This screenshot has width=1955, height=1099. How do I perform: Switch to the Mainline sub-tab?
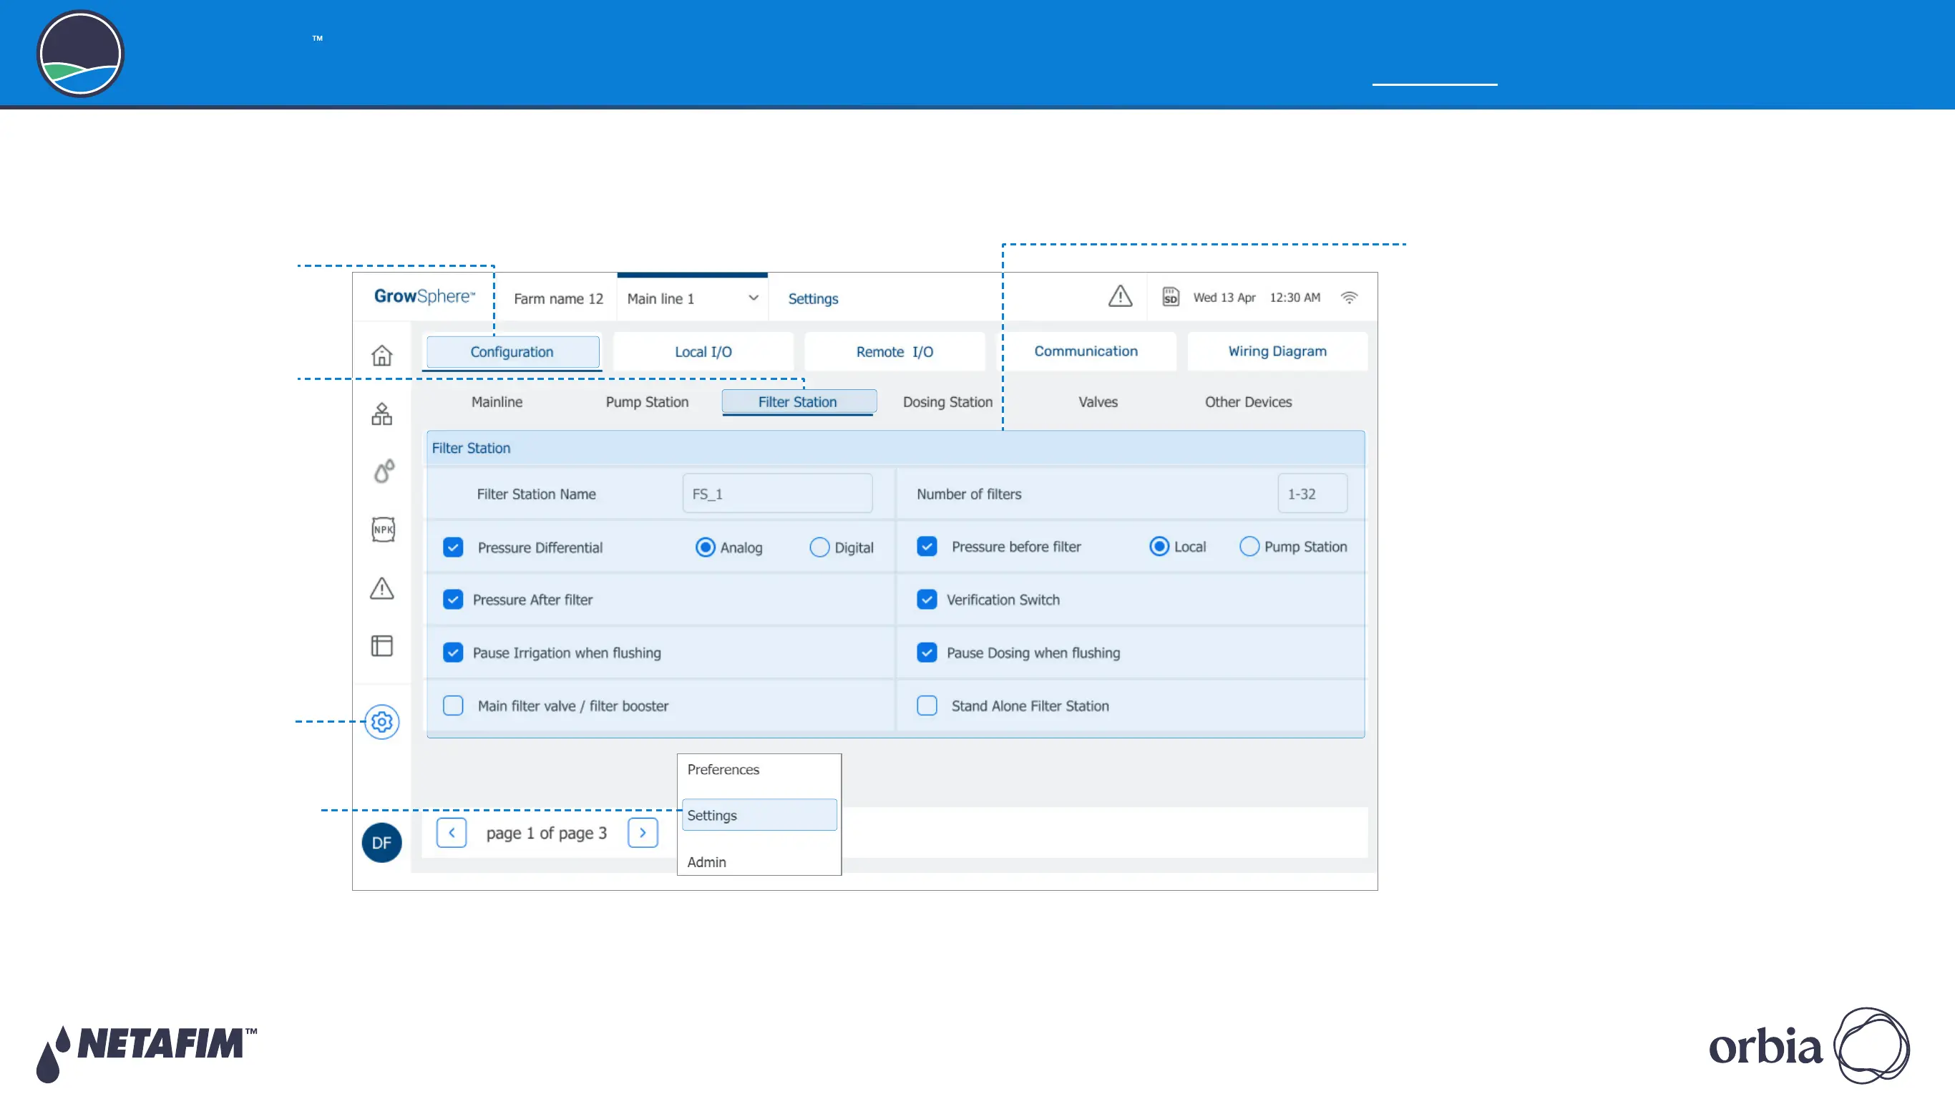click(x=497, y=401)
